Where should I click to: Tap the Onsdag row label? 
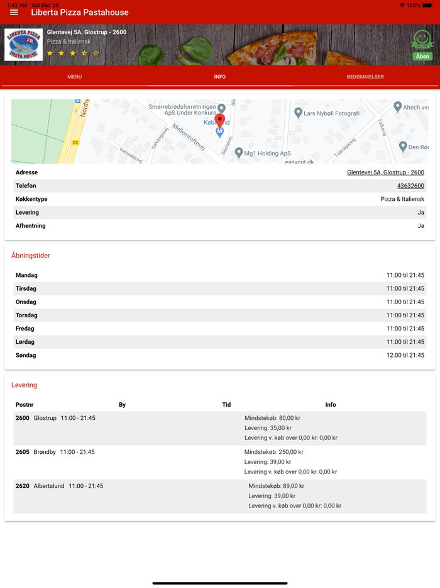pyautogui.click(x=26, y=302)
